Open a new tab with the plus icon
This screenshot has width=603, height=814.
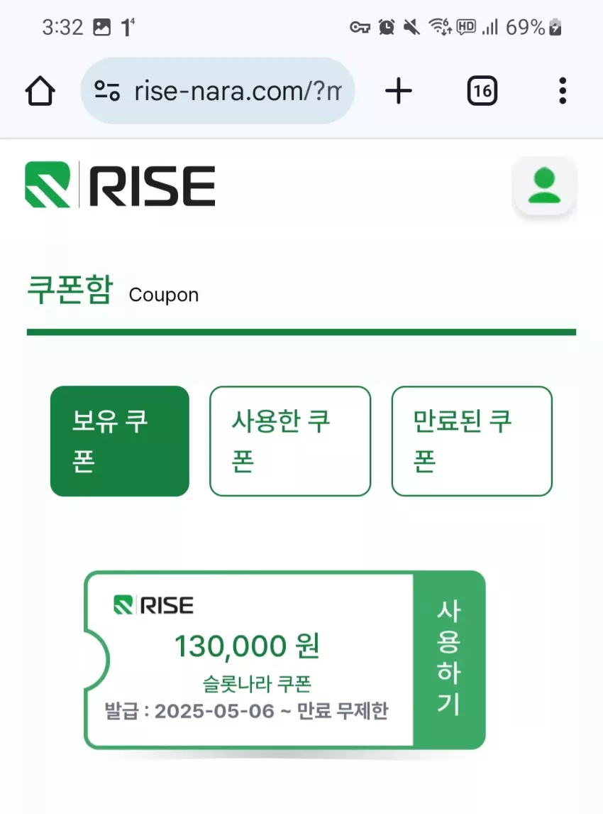click(398, 91)
